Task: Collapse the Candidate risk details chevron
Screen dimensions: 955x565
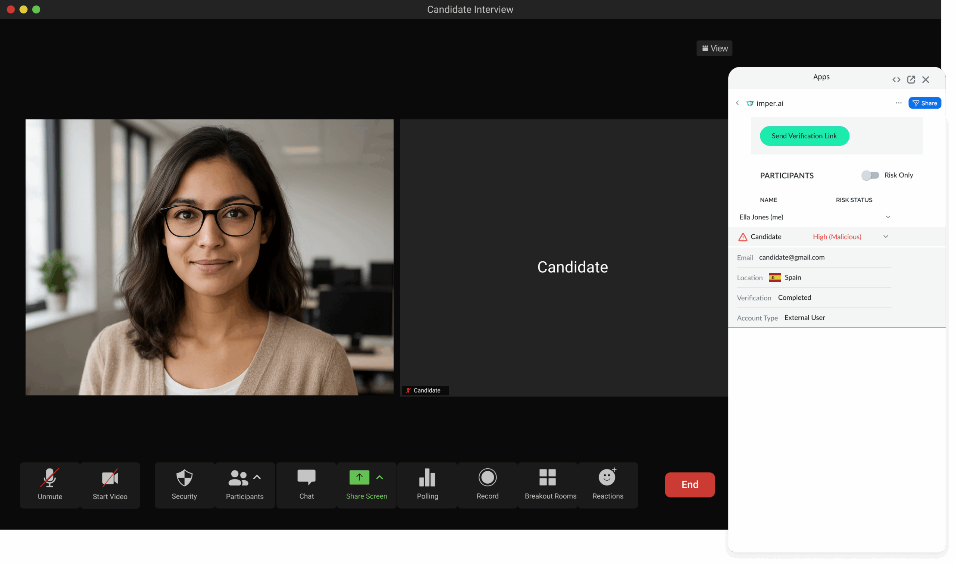Action: coord(885,237)
